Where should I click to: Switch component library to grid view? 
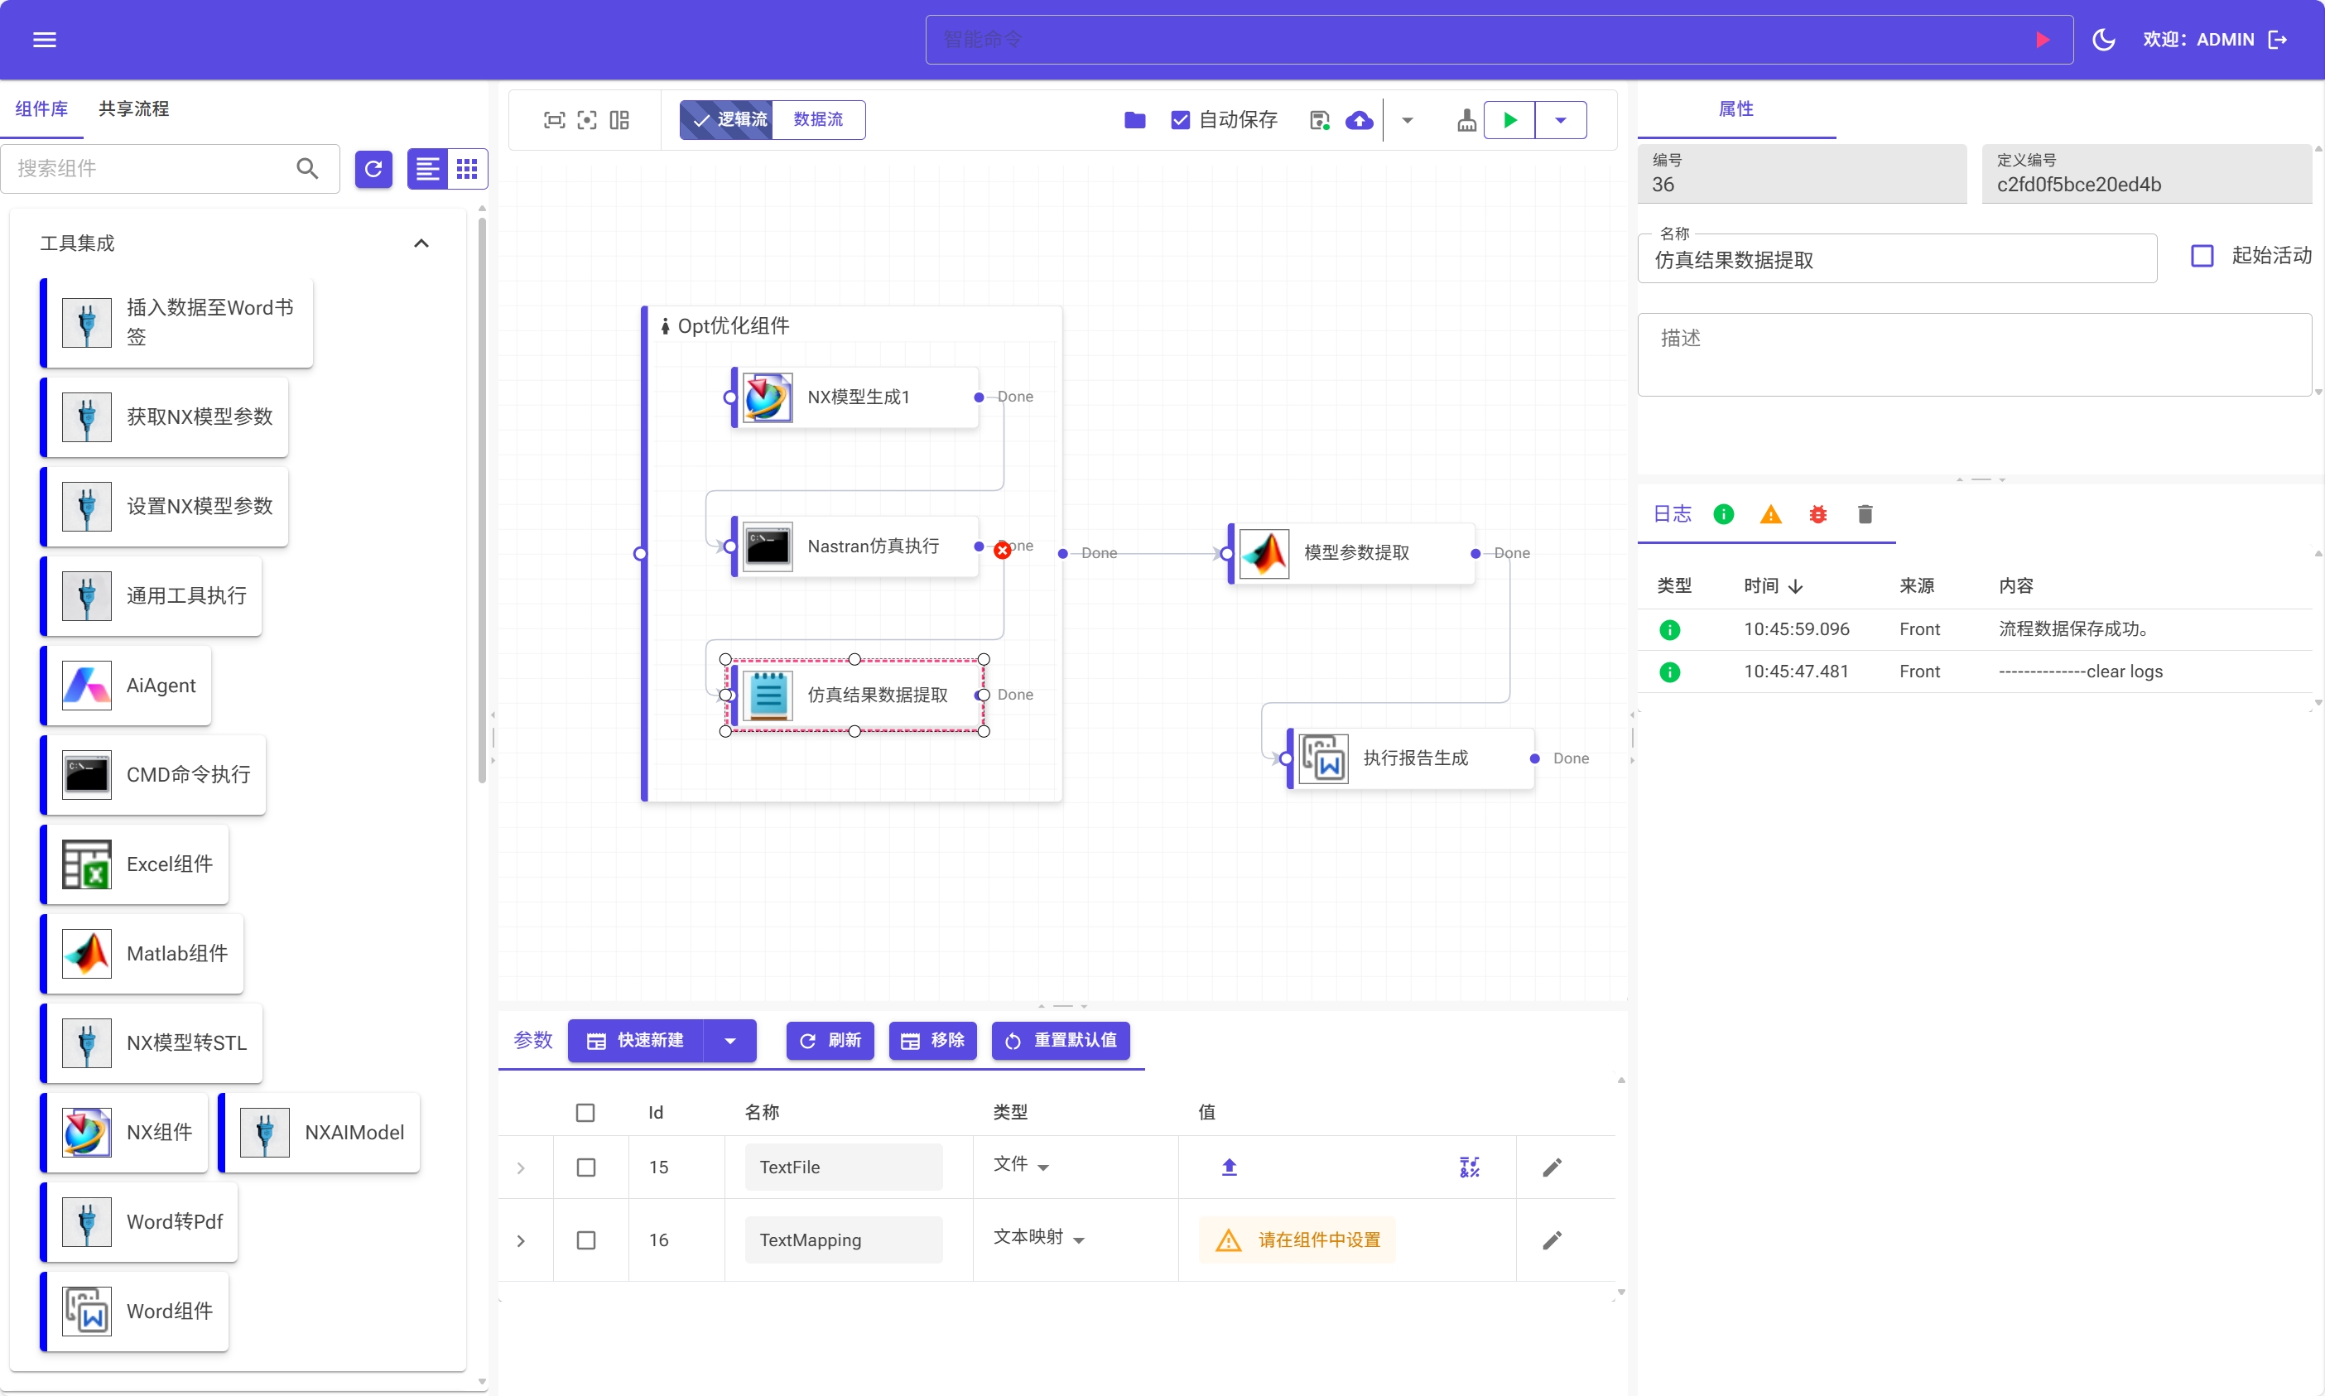pyautogui.click(x=468, y=168)
